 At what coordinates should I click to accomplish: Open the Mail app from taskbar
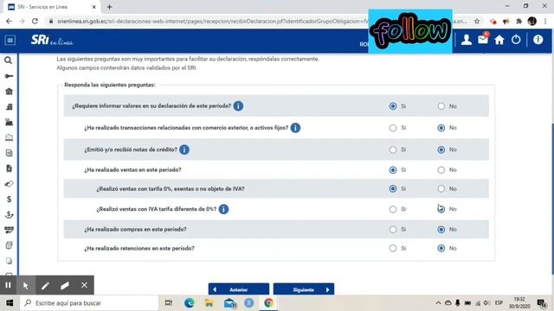[x=229, y=303]
